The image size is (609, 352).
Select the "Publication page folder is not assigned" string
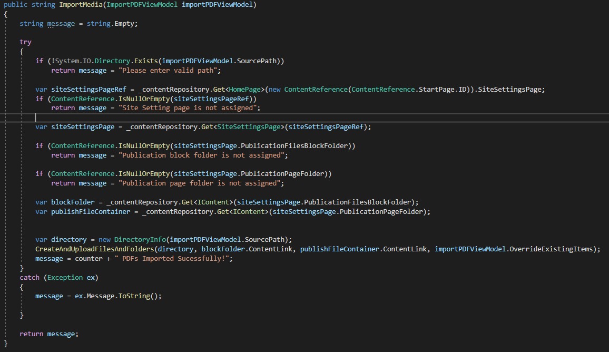201,183
